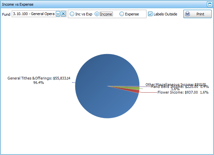Select the Income radio button
Screen dimensions: 214x155
point(97,14)
